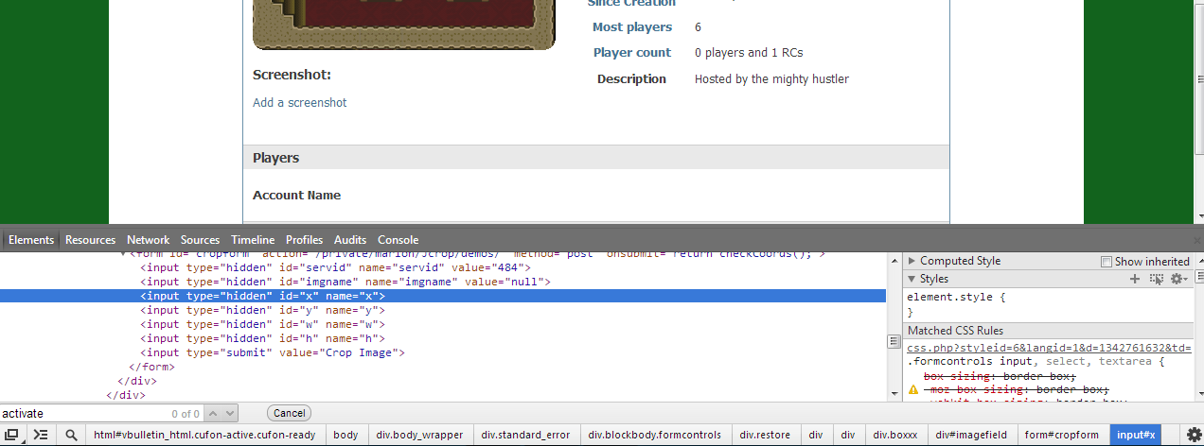Viewport: 1204px width, 446px height.
Task: Switch to the Network tab
Action: point(148,240)
